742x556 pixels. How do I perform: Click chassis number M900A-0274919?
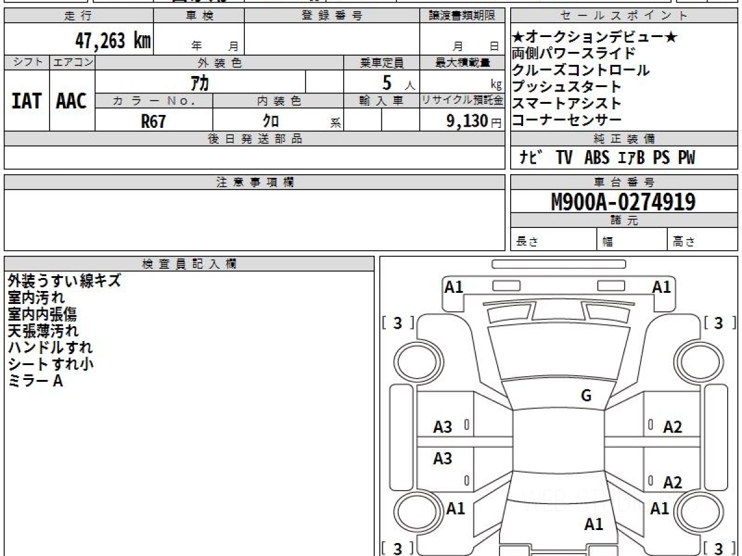(623, 202)
